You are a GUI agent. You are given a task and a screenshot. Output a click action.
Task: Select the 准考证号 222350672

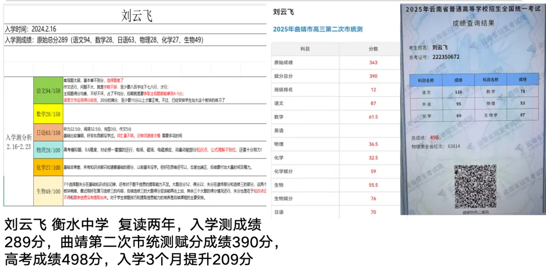(445, 57)
